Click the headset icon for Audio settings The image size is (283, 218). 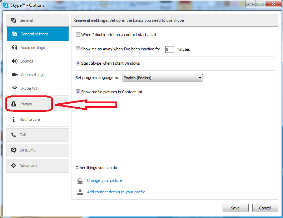point(15,48)
